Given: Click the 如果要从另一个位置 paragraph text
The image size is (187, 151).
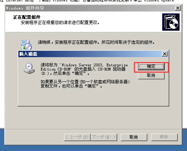Looking at the screenshot, I should coord(85,84).
